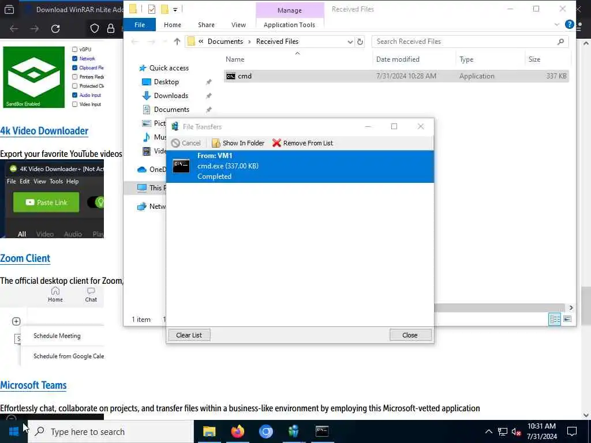
Task: Click New Folder quick access icon
Action: click(164, 9)
